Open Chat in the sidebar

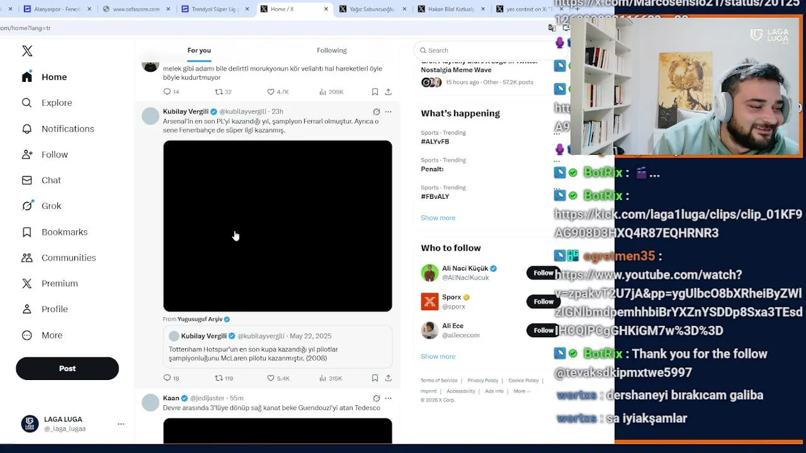(41, 180)
